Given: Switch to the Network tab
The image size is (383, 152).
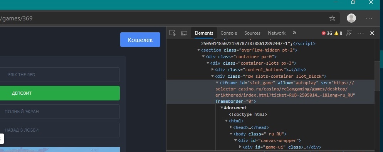Looking at the screenshot, I should pyautogui.click(x=277, y=33).
